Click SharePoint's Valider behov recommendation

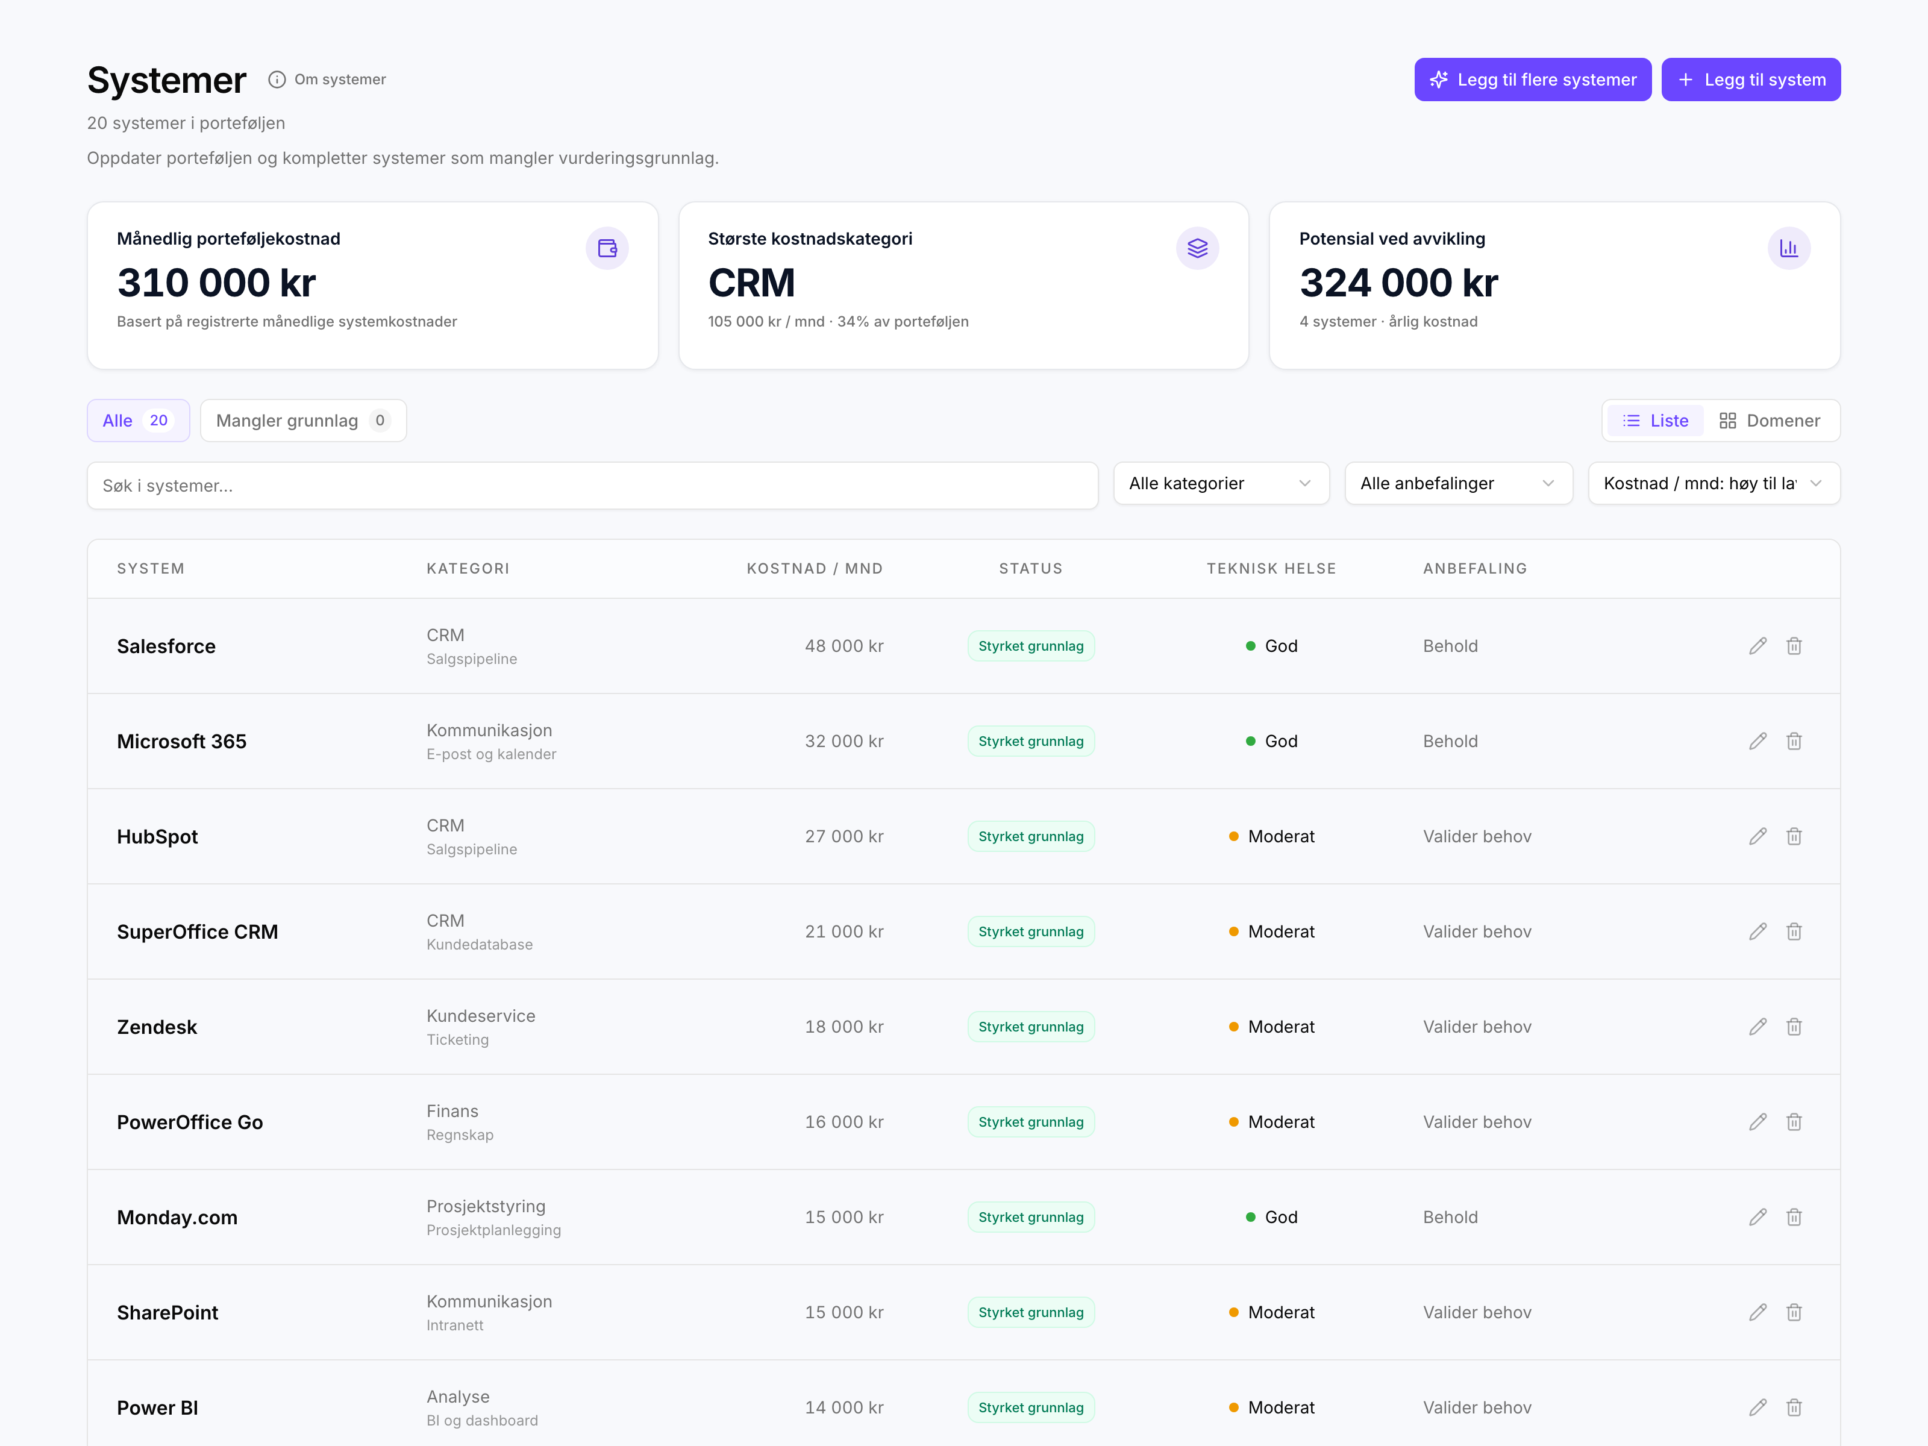coord(1477,1312)
